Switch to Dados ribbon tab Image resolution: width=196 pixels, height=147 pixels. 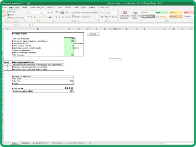pos(59,8)
